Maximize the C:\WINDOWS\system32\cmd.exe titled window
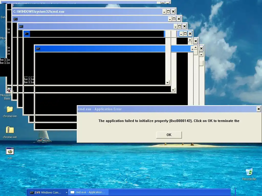262x196 pixels. coord(169,12)
